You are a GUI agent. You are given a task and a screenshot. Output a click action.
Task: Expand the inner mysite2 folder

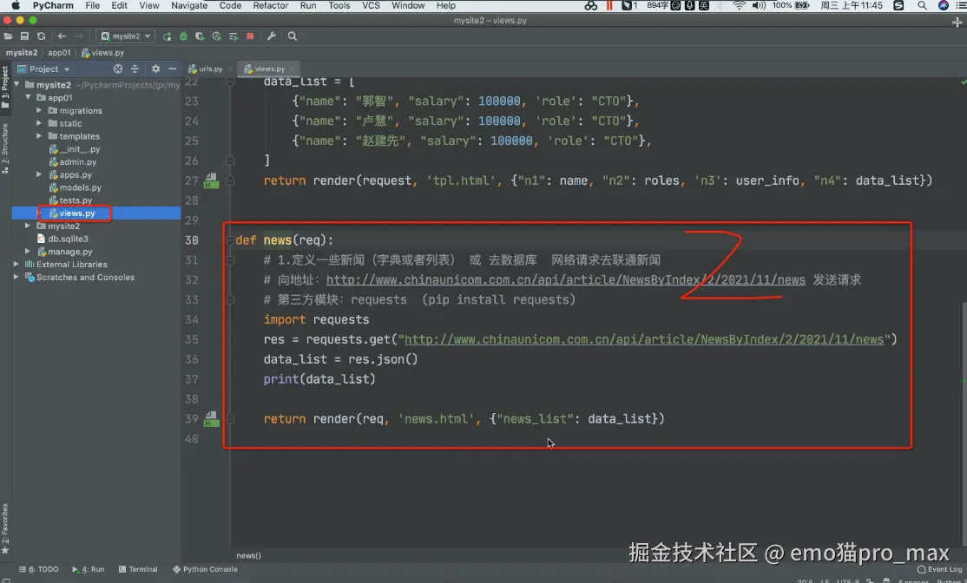point(27,226)
